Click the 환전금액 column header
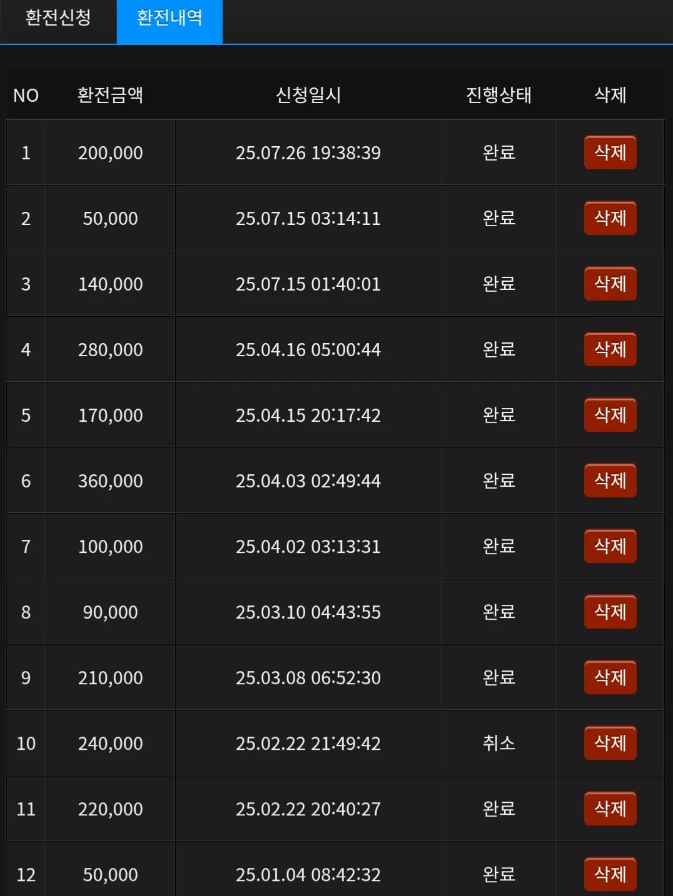 tap(110, 95)
